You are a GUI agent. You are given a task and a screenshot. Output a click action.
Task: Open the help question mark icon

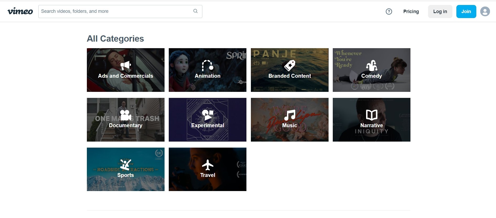[x=389, y=12]
